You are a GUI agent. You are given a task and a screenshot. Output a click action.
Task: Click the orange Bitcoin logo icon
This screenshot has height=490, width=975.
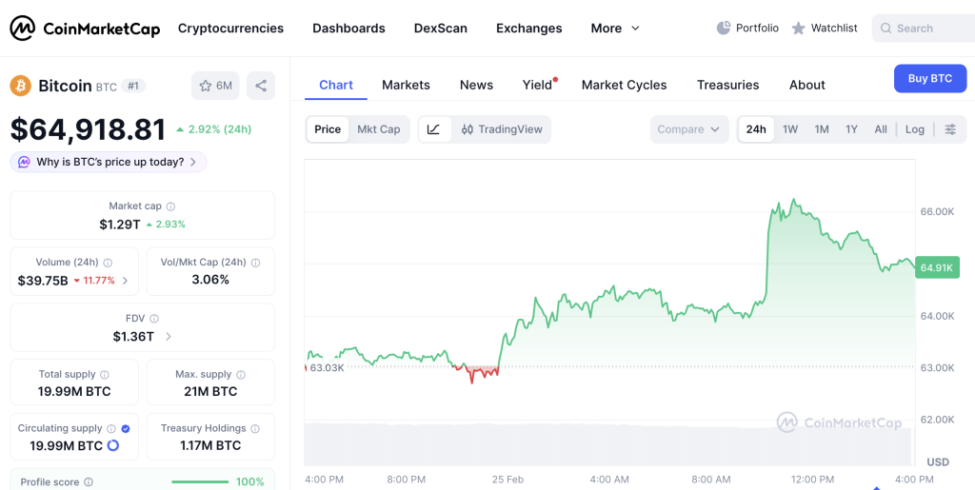(x=21, y=86)
